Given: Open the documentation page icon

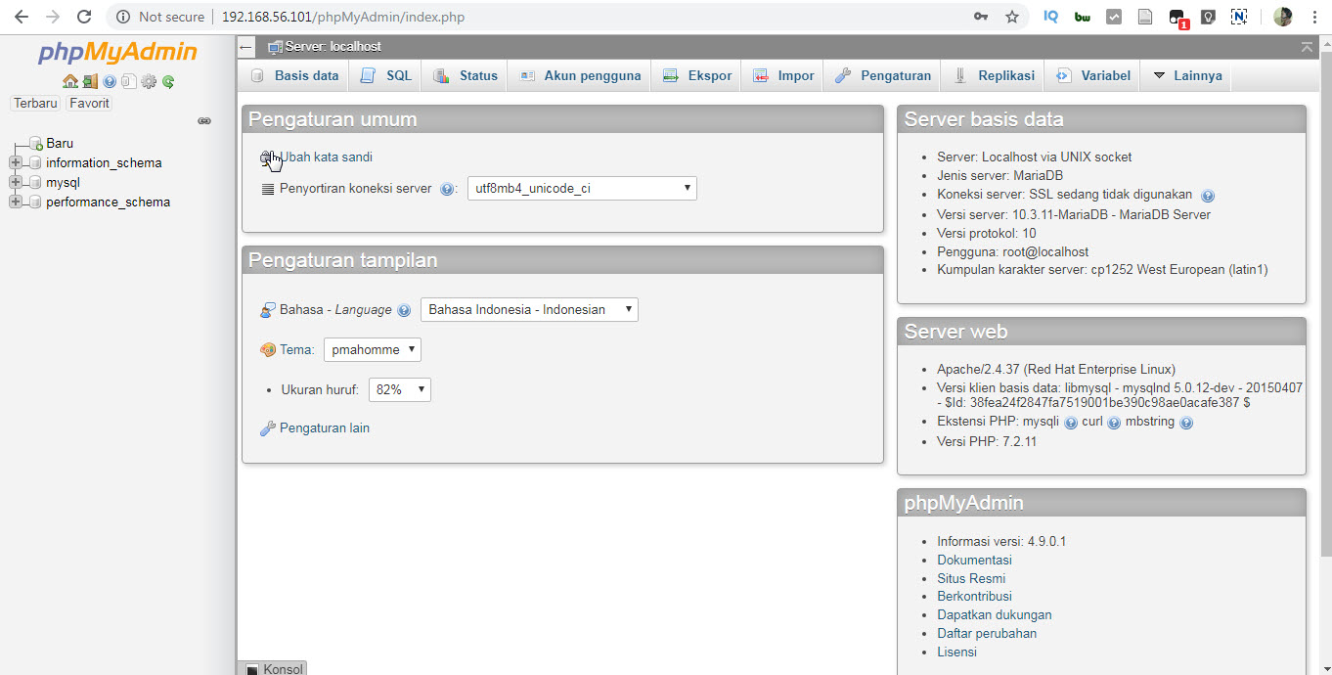Looking at the screenshot, I should click(129, 81).
